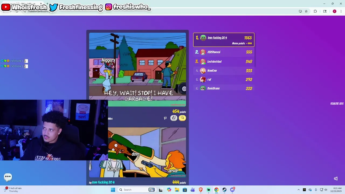Screen dimensions: 345x194
Task: Switch to Chrome in the taskbar
Action: pyautogui.click(x=216, y=190)
